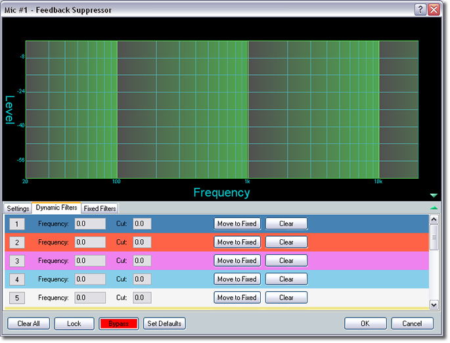This screenshot has width=450, height=343.
Task: Clear filter 5
Action: pyautogui.click(x=286, y=298)
